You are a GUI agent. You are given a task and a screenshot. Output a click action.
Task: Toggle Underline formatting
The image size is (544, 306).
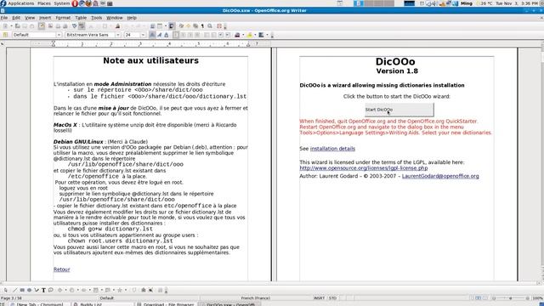pos(167,35)
